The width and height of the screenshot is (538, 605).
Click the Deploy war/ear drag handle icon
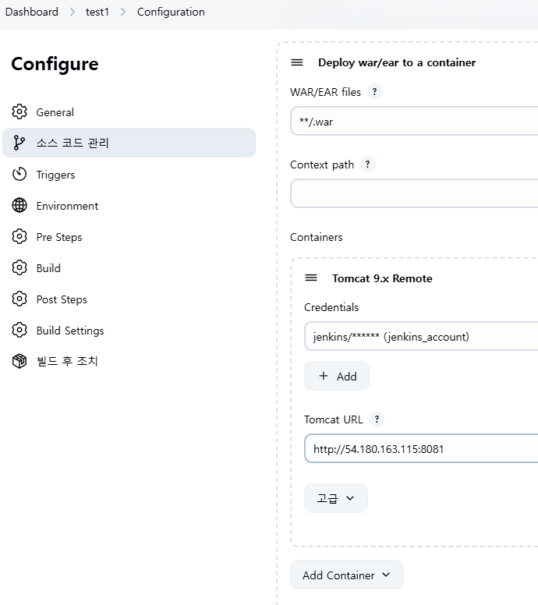(297, 62)
